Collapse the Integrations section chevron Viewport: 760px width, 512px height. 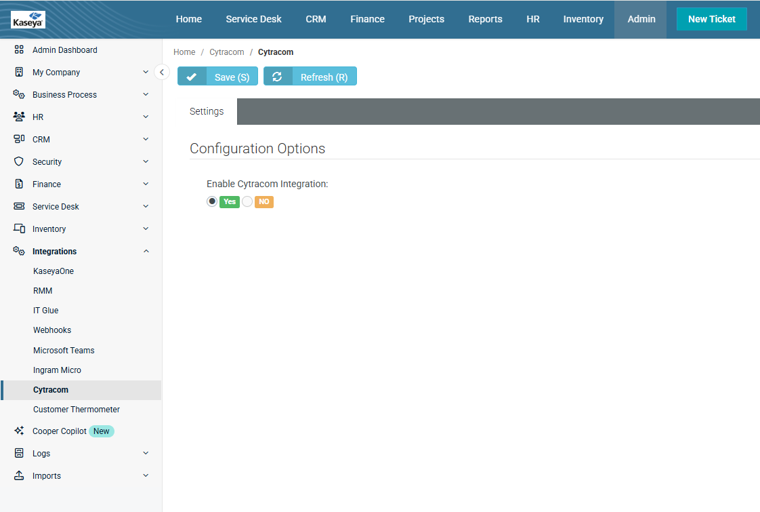click(x=146, y=251)
